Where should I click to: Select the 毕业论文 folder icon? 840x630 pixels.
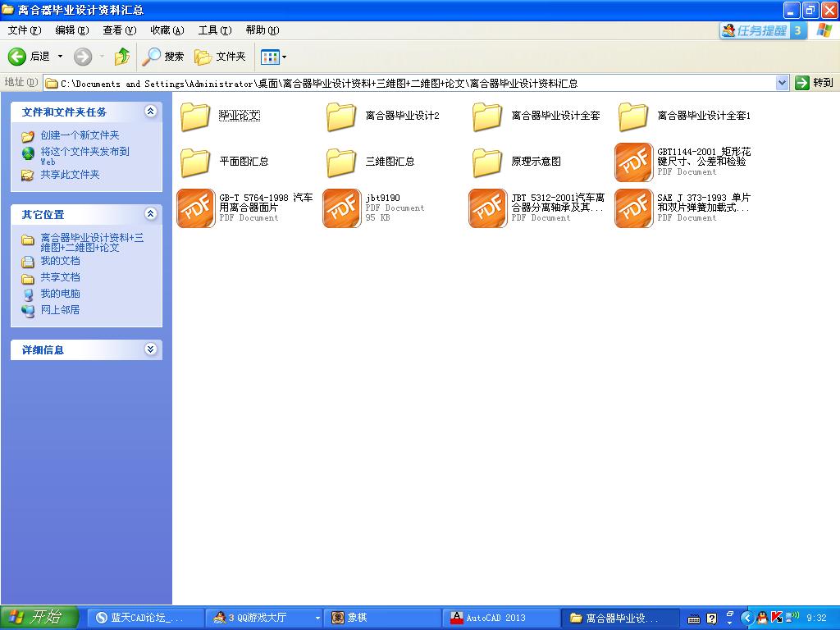pos(195,116)
